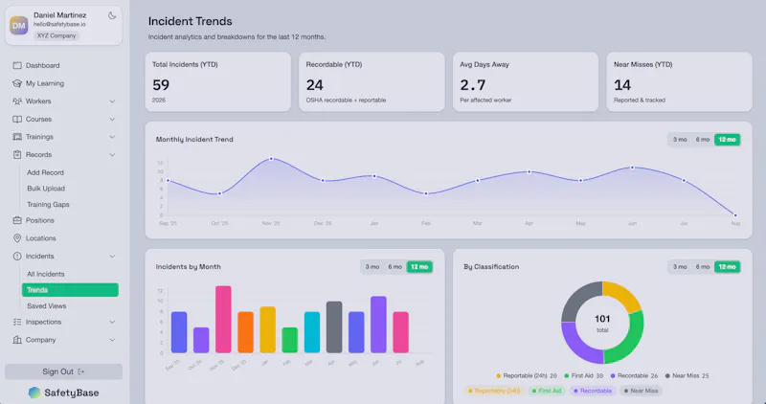The width and height of the screenshot is (766, 404).
Task: Click the My Learning graduation cap icon
Action: [x=17, y=83]
